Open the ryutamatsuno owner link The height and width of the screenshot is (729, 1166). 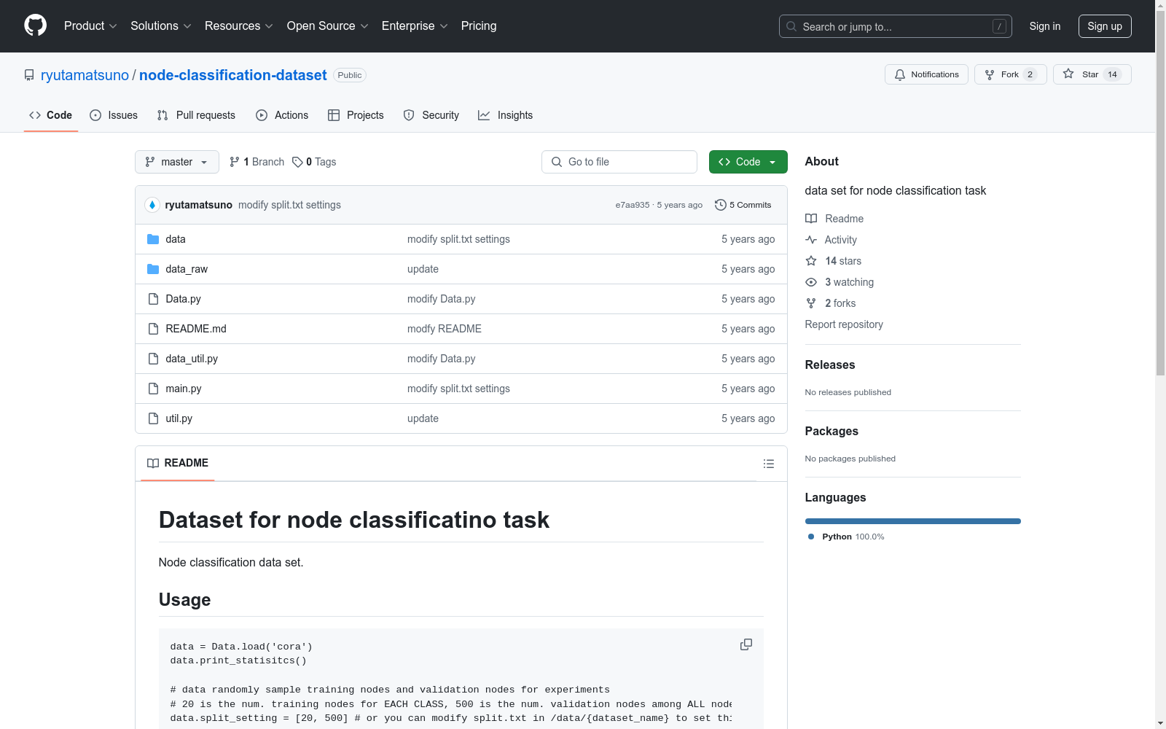coord(85,75)
